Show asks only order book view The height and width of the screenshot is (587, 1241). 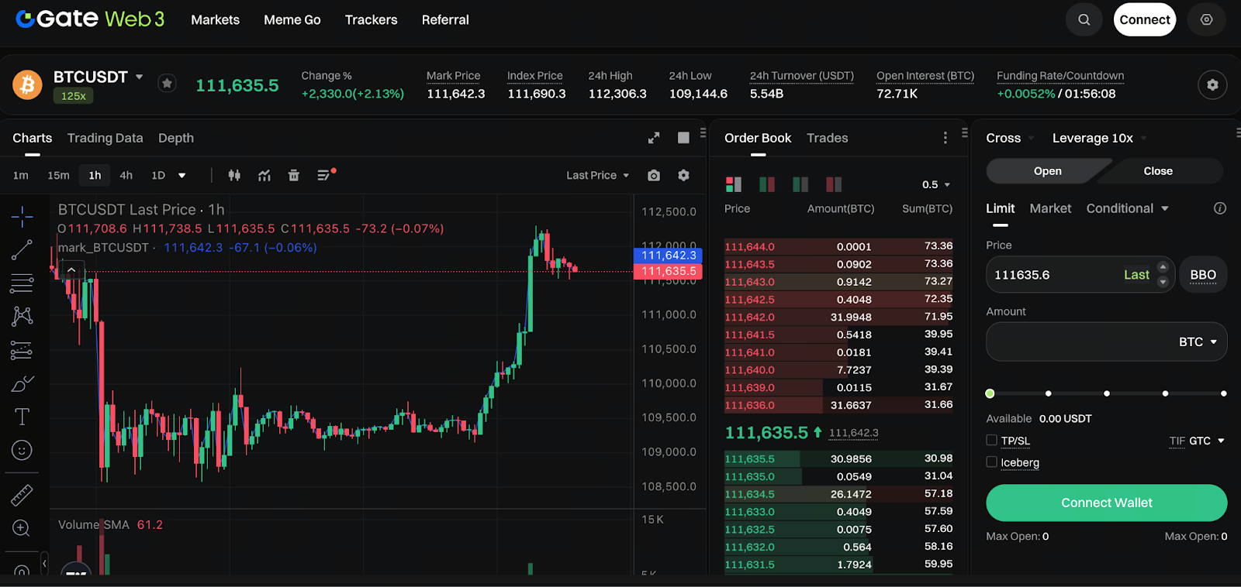click(x=834, y=184)
